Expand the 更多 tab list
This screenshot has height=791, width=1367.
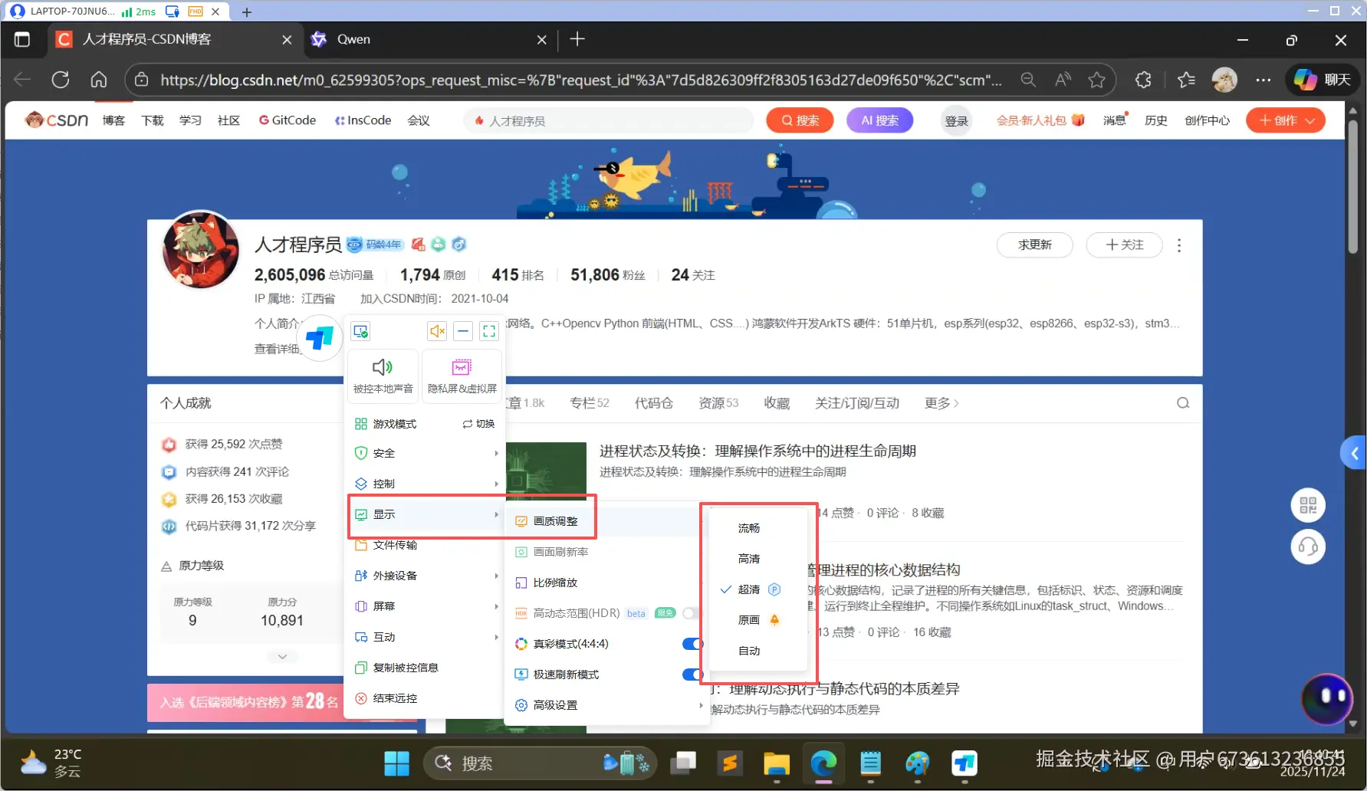(941, 403)
